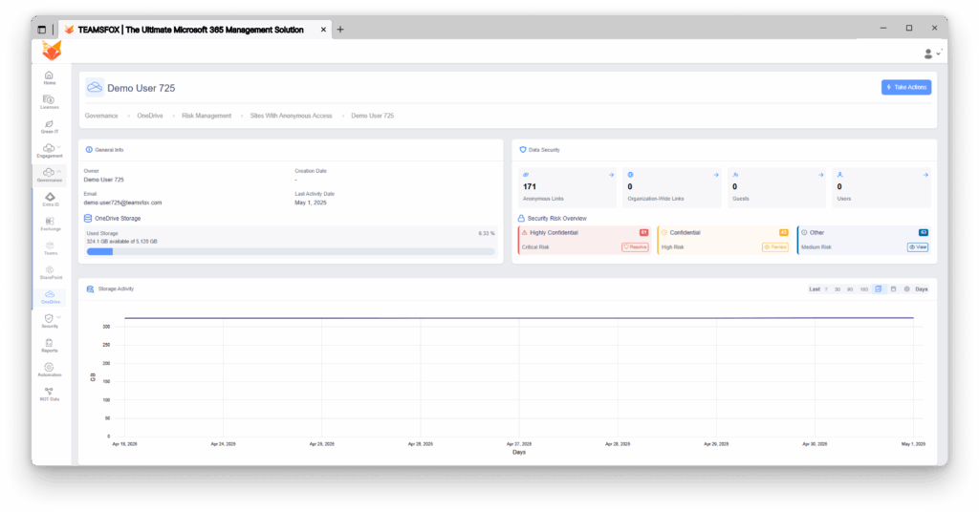
Task: Click the orange Confidential count badge
Action: coord(784,233)
